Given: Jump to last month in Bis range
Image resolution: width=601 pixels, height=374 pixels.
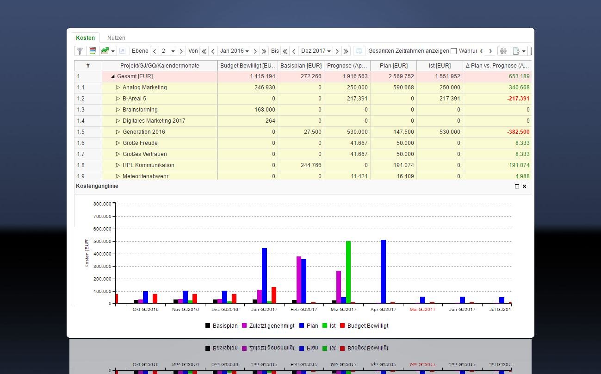Looking at the screenshot, I should coord(346,51).
